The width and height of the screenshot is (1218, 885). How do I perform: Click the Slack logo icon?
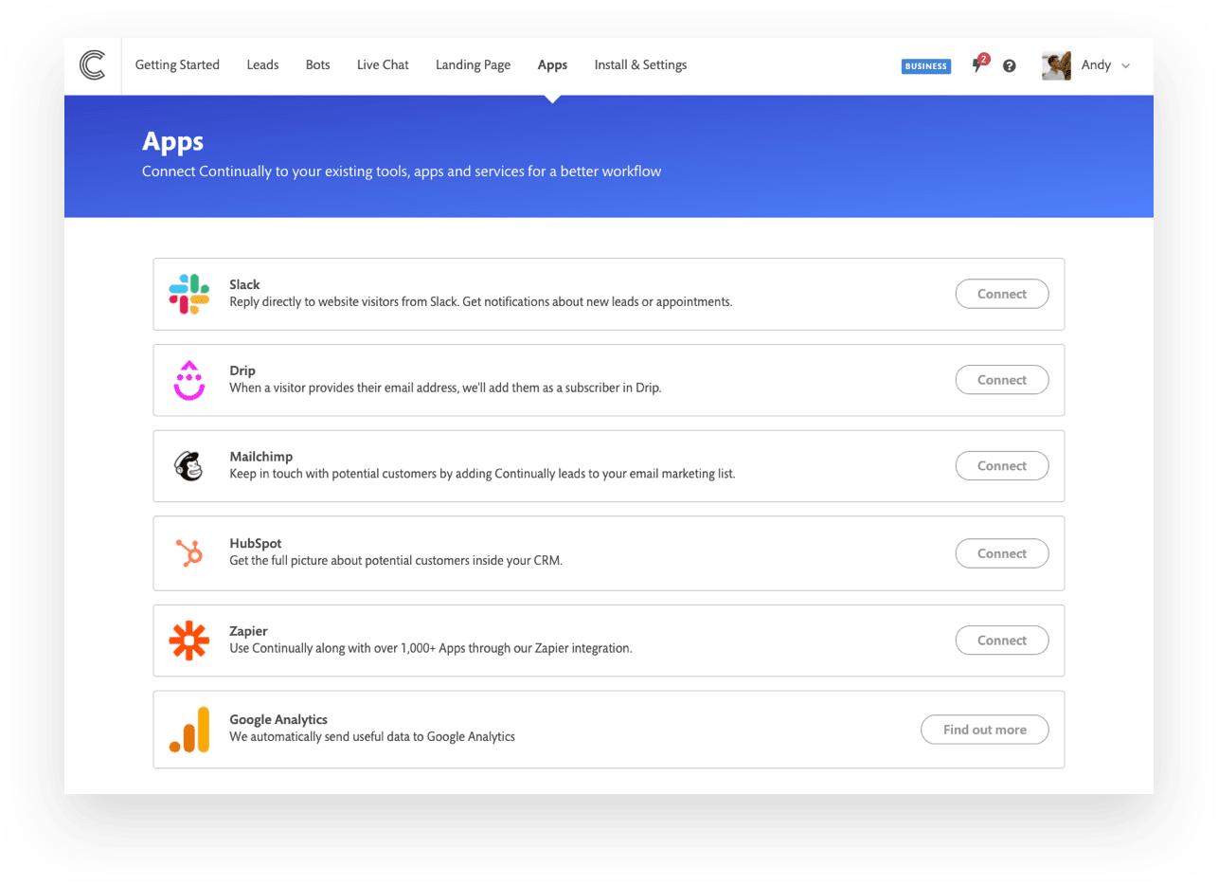189,294
